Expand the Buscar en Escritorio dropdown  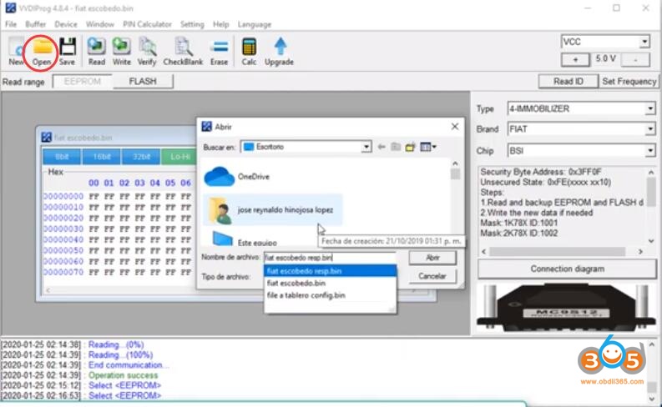(366, 147)
